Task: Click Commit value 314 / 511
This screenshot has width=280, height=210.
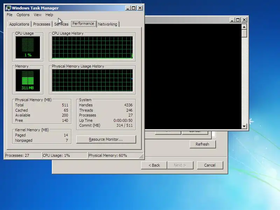Action: (x=125, y=125)
